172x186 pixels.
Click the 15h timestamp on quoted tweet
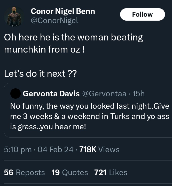[x=139, y=94]
